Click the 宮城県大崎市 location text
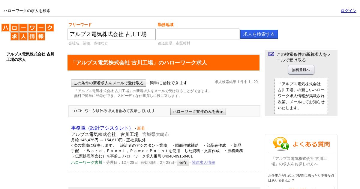The width and height of the screenshot is (360, 189). point(156,134)
